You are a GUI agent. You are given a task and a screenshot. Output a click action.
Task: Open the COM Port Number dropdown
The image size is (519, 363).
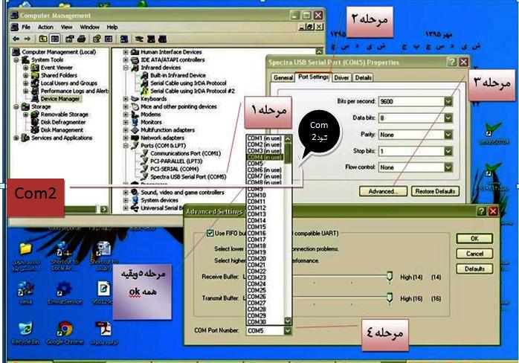pyautogui.click(x=287, y=330)
